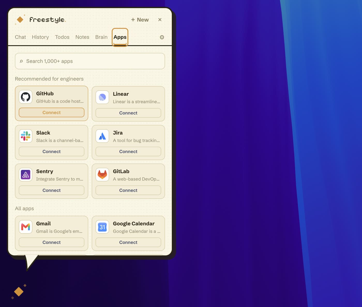The height and width of the screenshot is (307, 362).
Task: Click the Jira app icon
Action: click(102, 136)
